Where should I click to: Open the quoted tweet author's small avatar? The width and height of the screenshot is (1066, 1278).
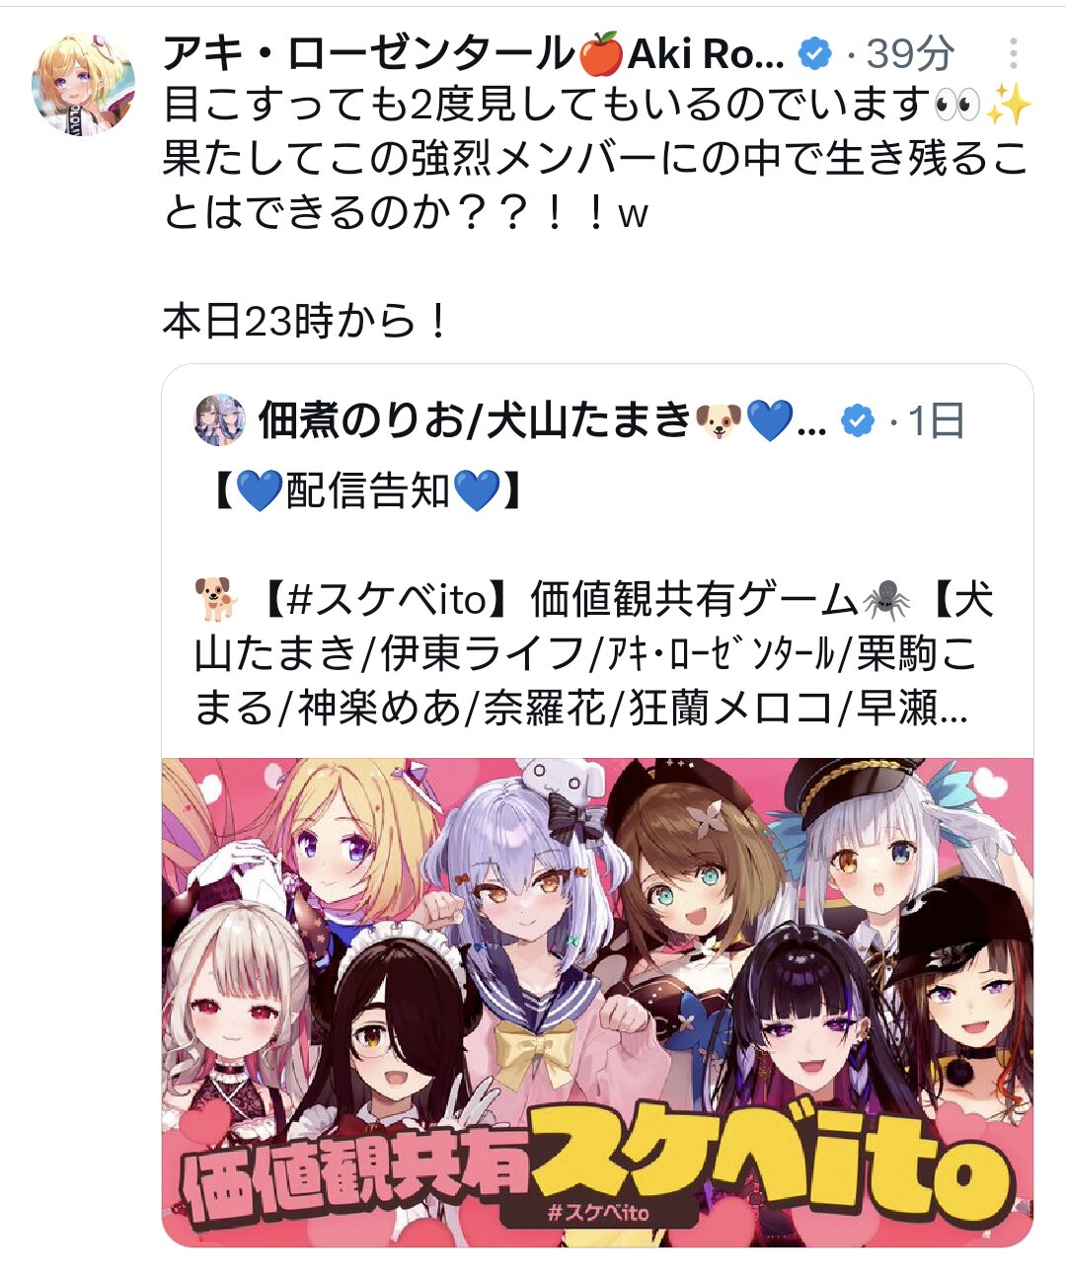click(219, 420)
